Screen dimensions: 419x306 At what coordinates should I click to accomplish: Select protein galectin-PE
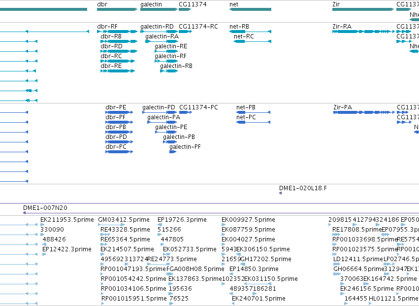(x=166, y=132)
